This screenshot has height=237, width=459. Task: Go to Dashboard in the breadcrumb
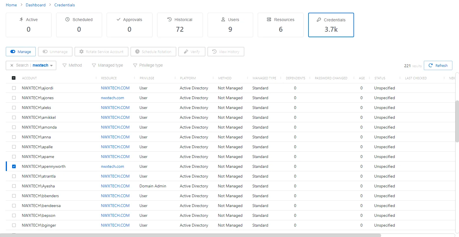[x=35, y=5]
